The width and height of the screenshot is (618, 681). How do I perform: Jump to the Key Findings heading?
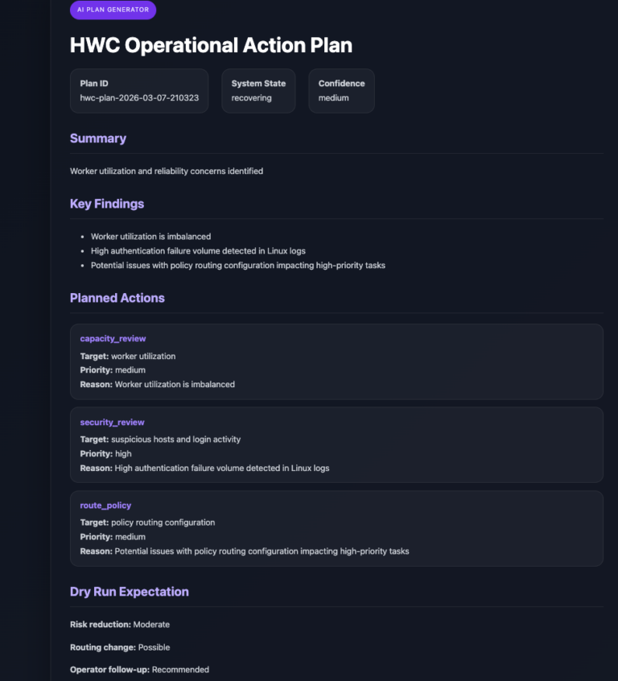click(x=107, y=204)
